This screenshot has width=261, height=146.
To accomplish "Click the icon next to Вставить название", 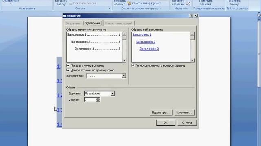I will (188, 4).
